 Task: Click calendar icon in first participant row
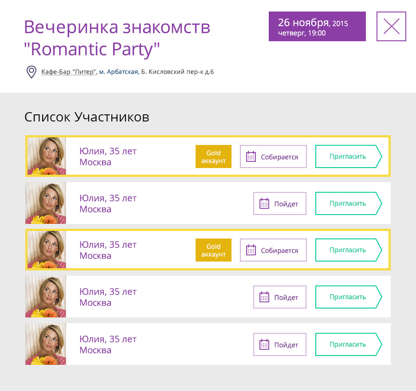pyautogui.click(x=251, y=156)
